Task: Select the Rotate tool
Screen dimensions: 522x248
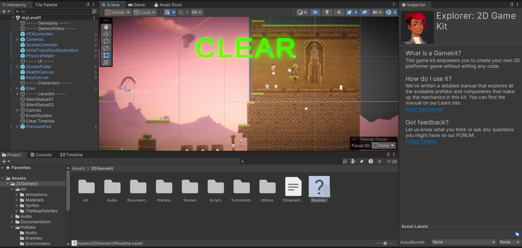Action: 106,41
